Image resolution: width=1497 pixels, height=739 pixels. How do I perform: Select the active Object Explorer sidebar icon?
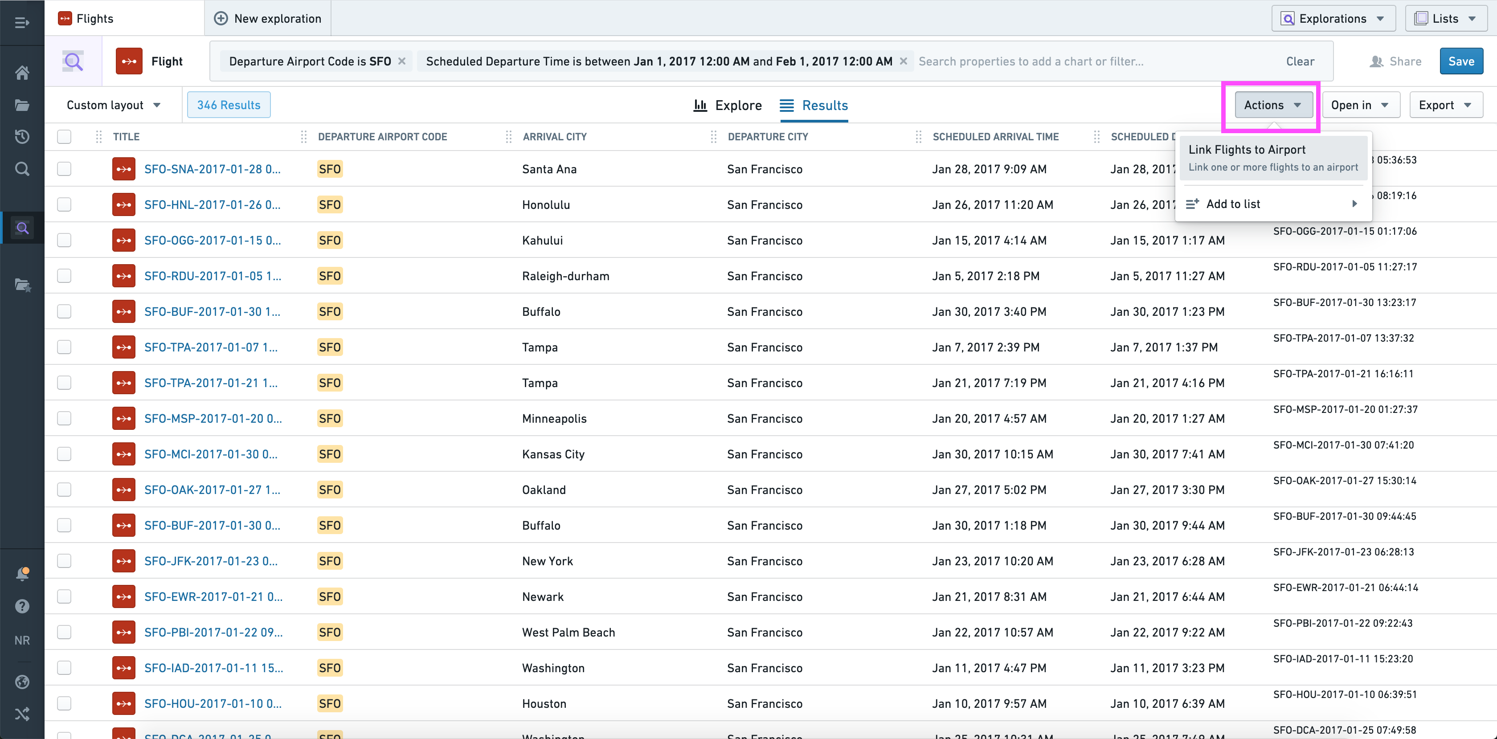tap(22, 228)
